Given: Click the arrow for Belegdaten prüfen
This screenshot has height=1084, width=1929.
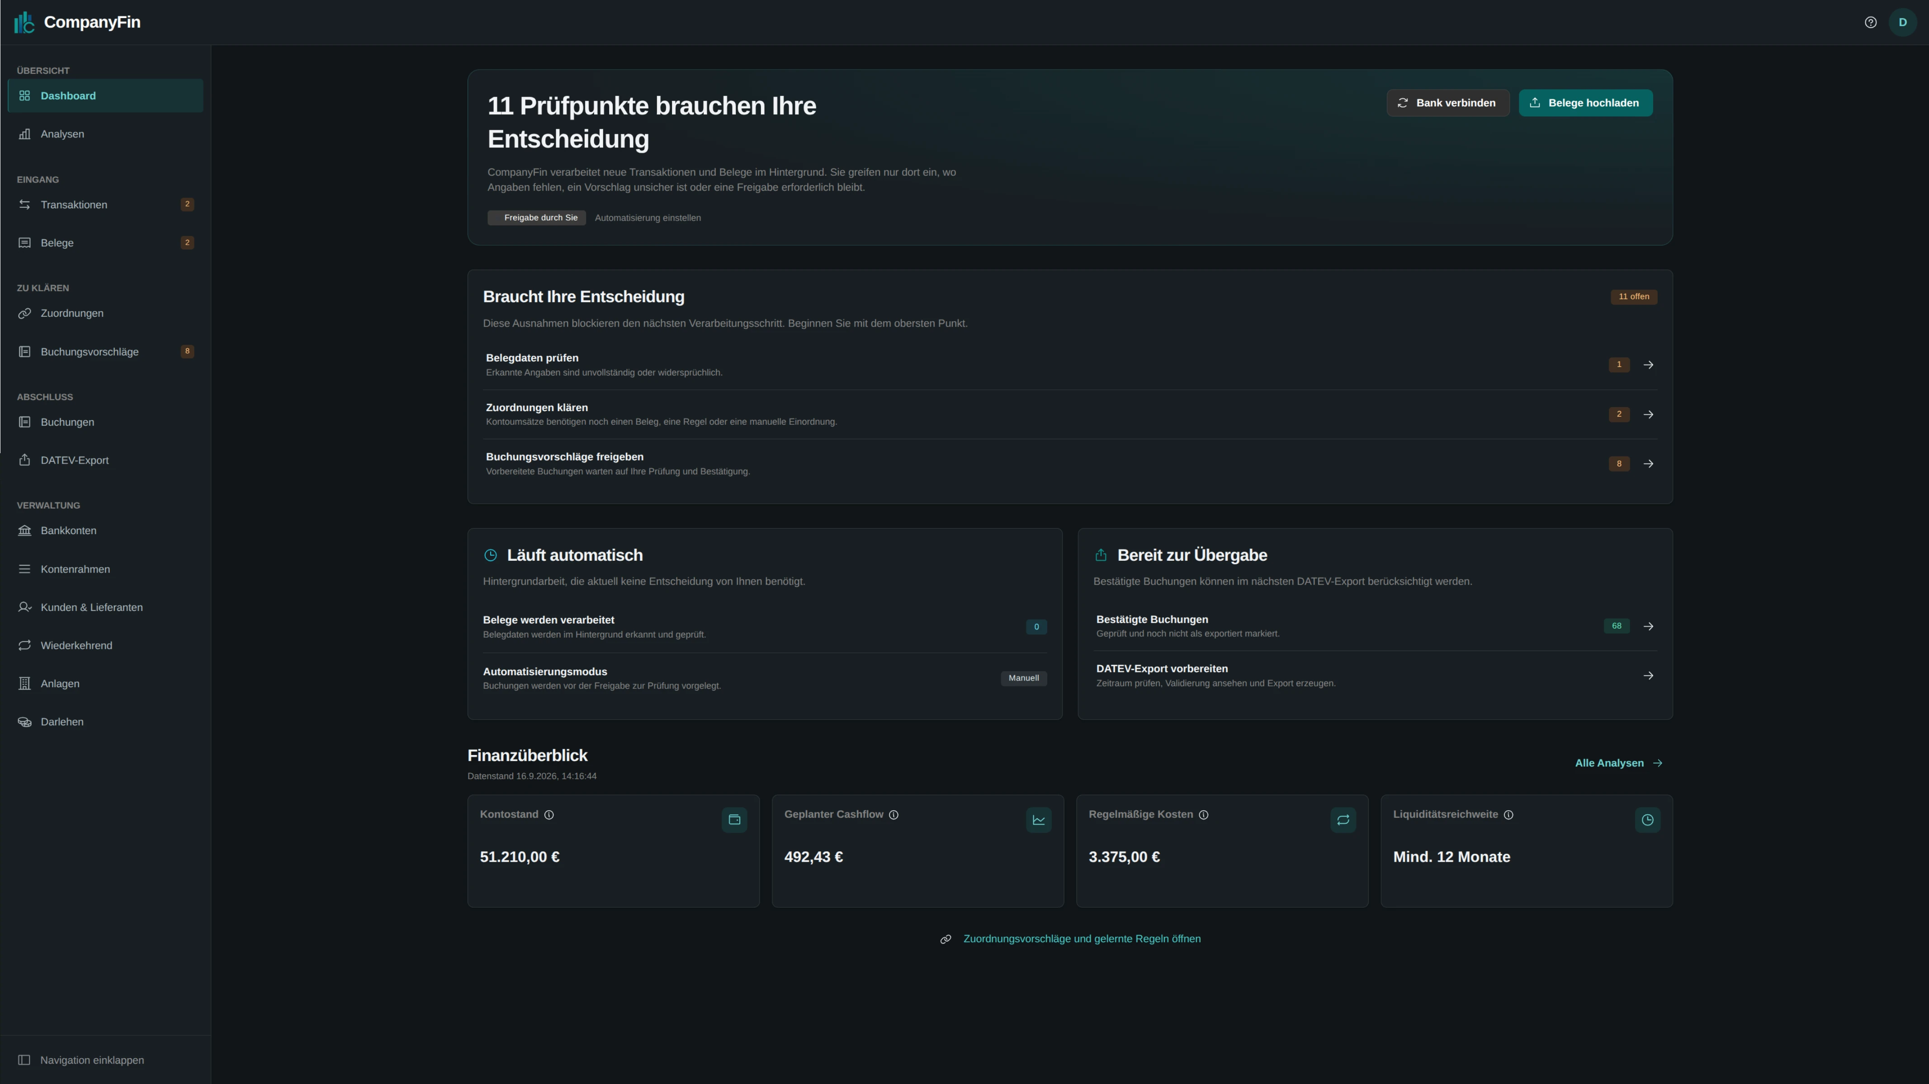Looking at the screenshot, I should [x=1648, y=365].
